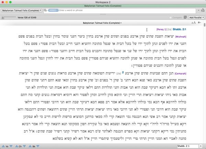The image size is (206, 149).
Task: Toggle the Compare checkbox
Action: click(171, 17)
